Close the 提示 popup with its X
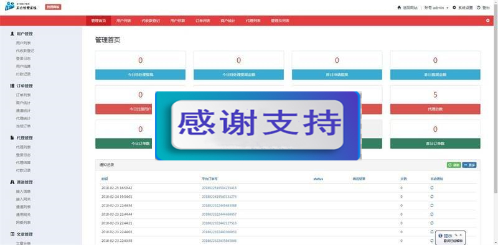This screenshot has width=498, height=245. pyautogui.click(x=461, y=235)
